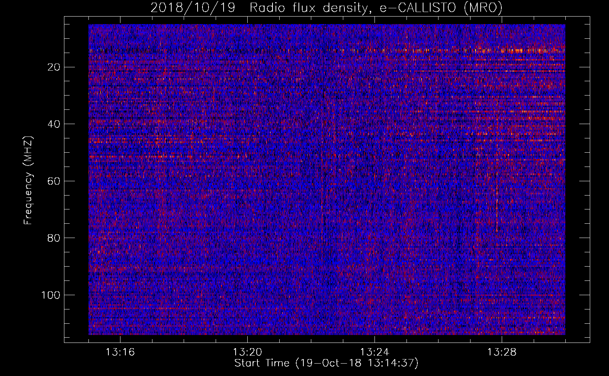The width and height of the screenshot is (609, 376).
Task: Click the 80 MHz frequency tick label
Action: (x=54, y=238)
